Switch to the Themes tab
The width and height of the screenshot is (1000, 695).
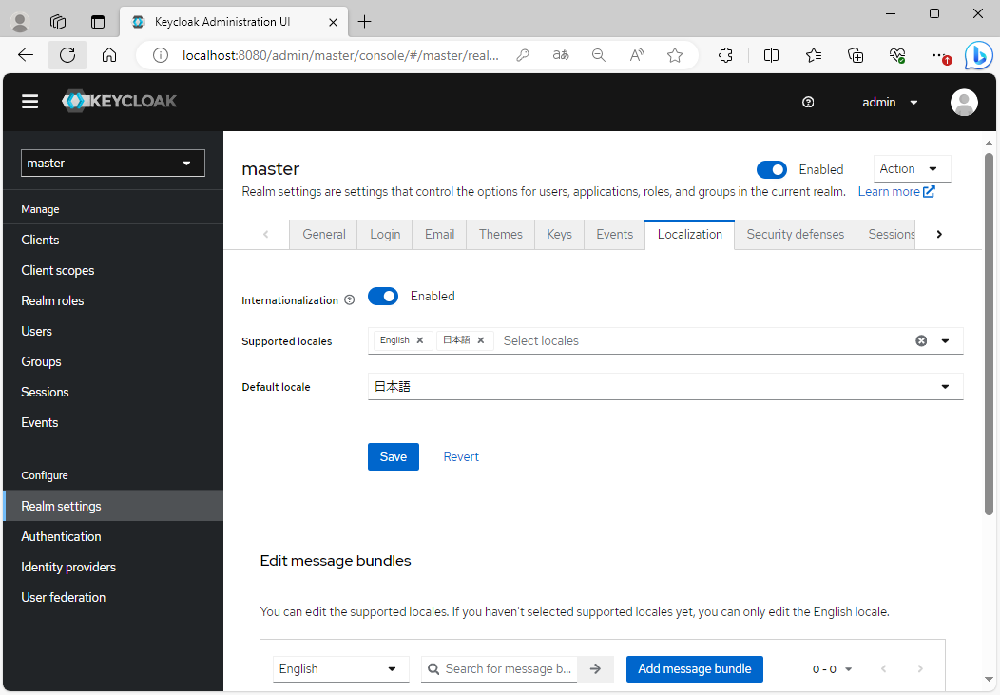click(501, 234)
